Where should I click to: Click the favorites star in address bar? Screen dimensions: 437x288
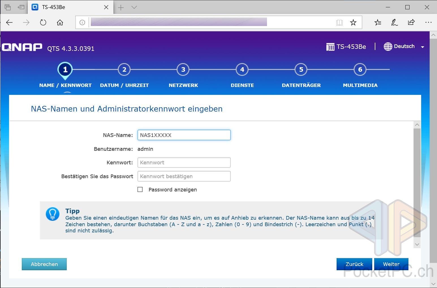pos(353,23)
